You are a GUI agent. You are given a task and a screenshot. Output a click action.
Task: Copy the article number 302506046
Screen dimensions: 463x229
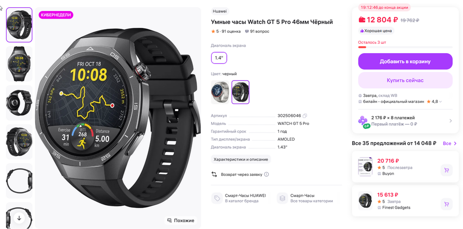click(x=305, y=116)
